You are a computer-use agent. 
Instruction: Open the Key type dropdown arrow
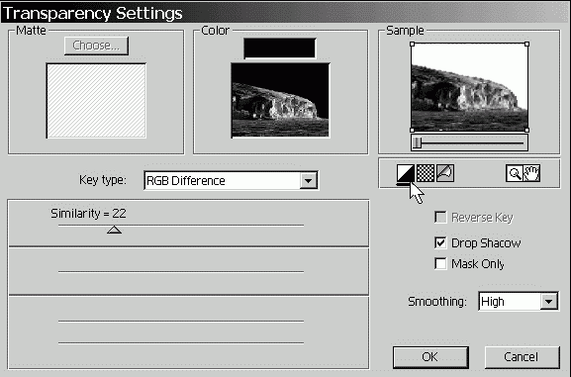pyautogui.click(x=308, y=181)
